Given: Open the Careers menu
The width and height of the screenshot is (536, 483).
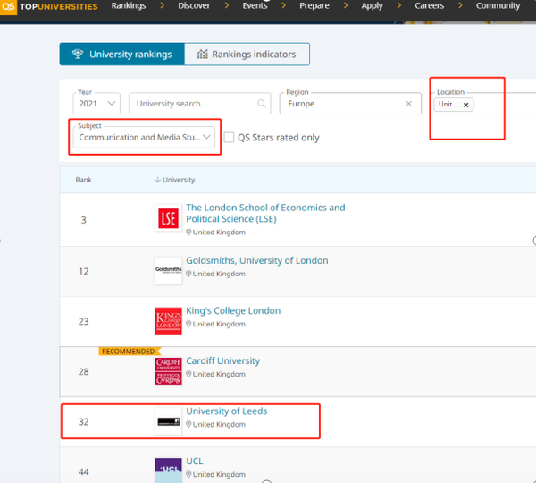Looking at the screenshot, I should coord(430,6).
